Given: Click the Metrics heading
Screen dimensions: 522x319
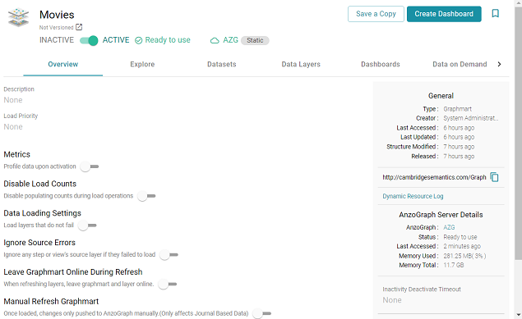Looking at the screenshot, I should pos(17,154).
